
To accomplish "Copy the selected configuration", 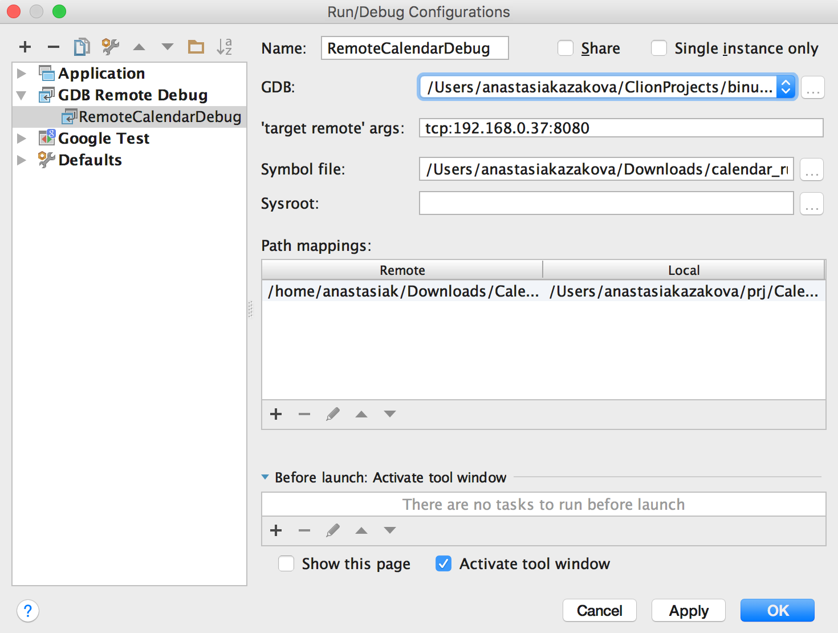I will 82,47.
